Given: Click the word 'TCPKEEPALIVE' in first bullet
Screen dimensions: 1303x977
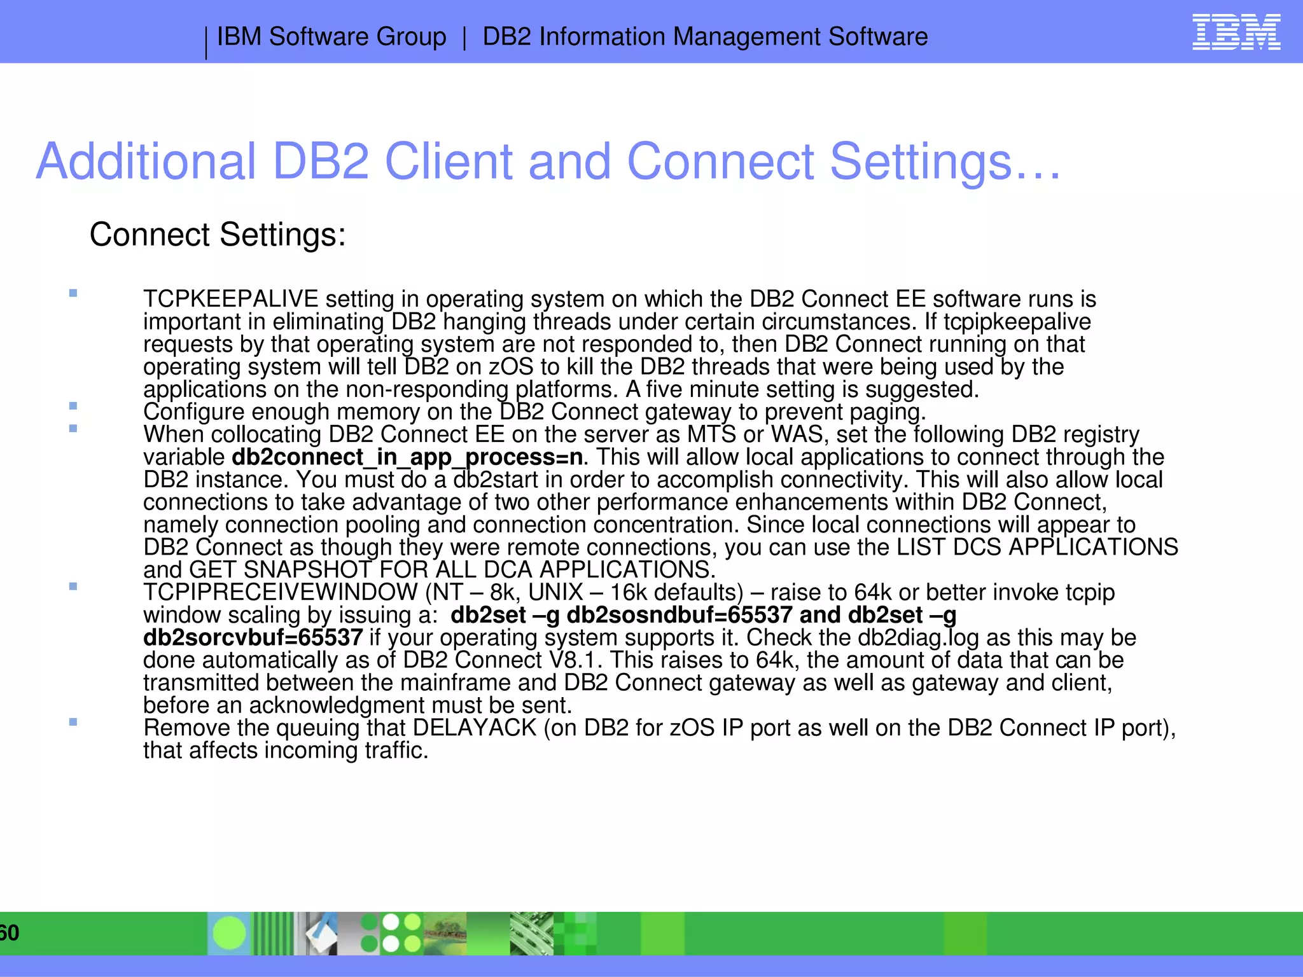Looking at the screenshot, I should pos(231,299).
